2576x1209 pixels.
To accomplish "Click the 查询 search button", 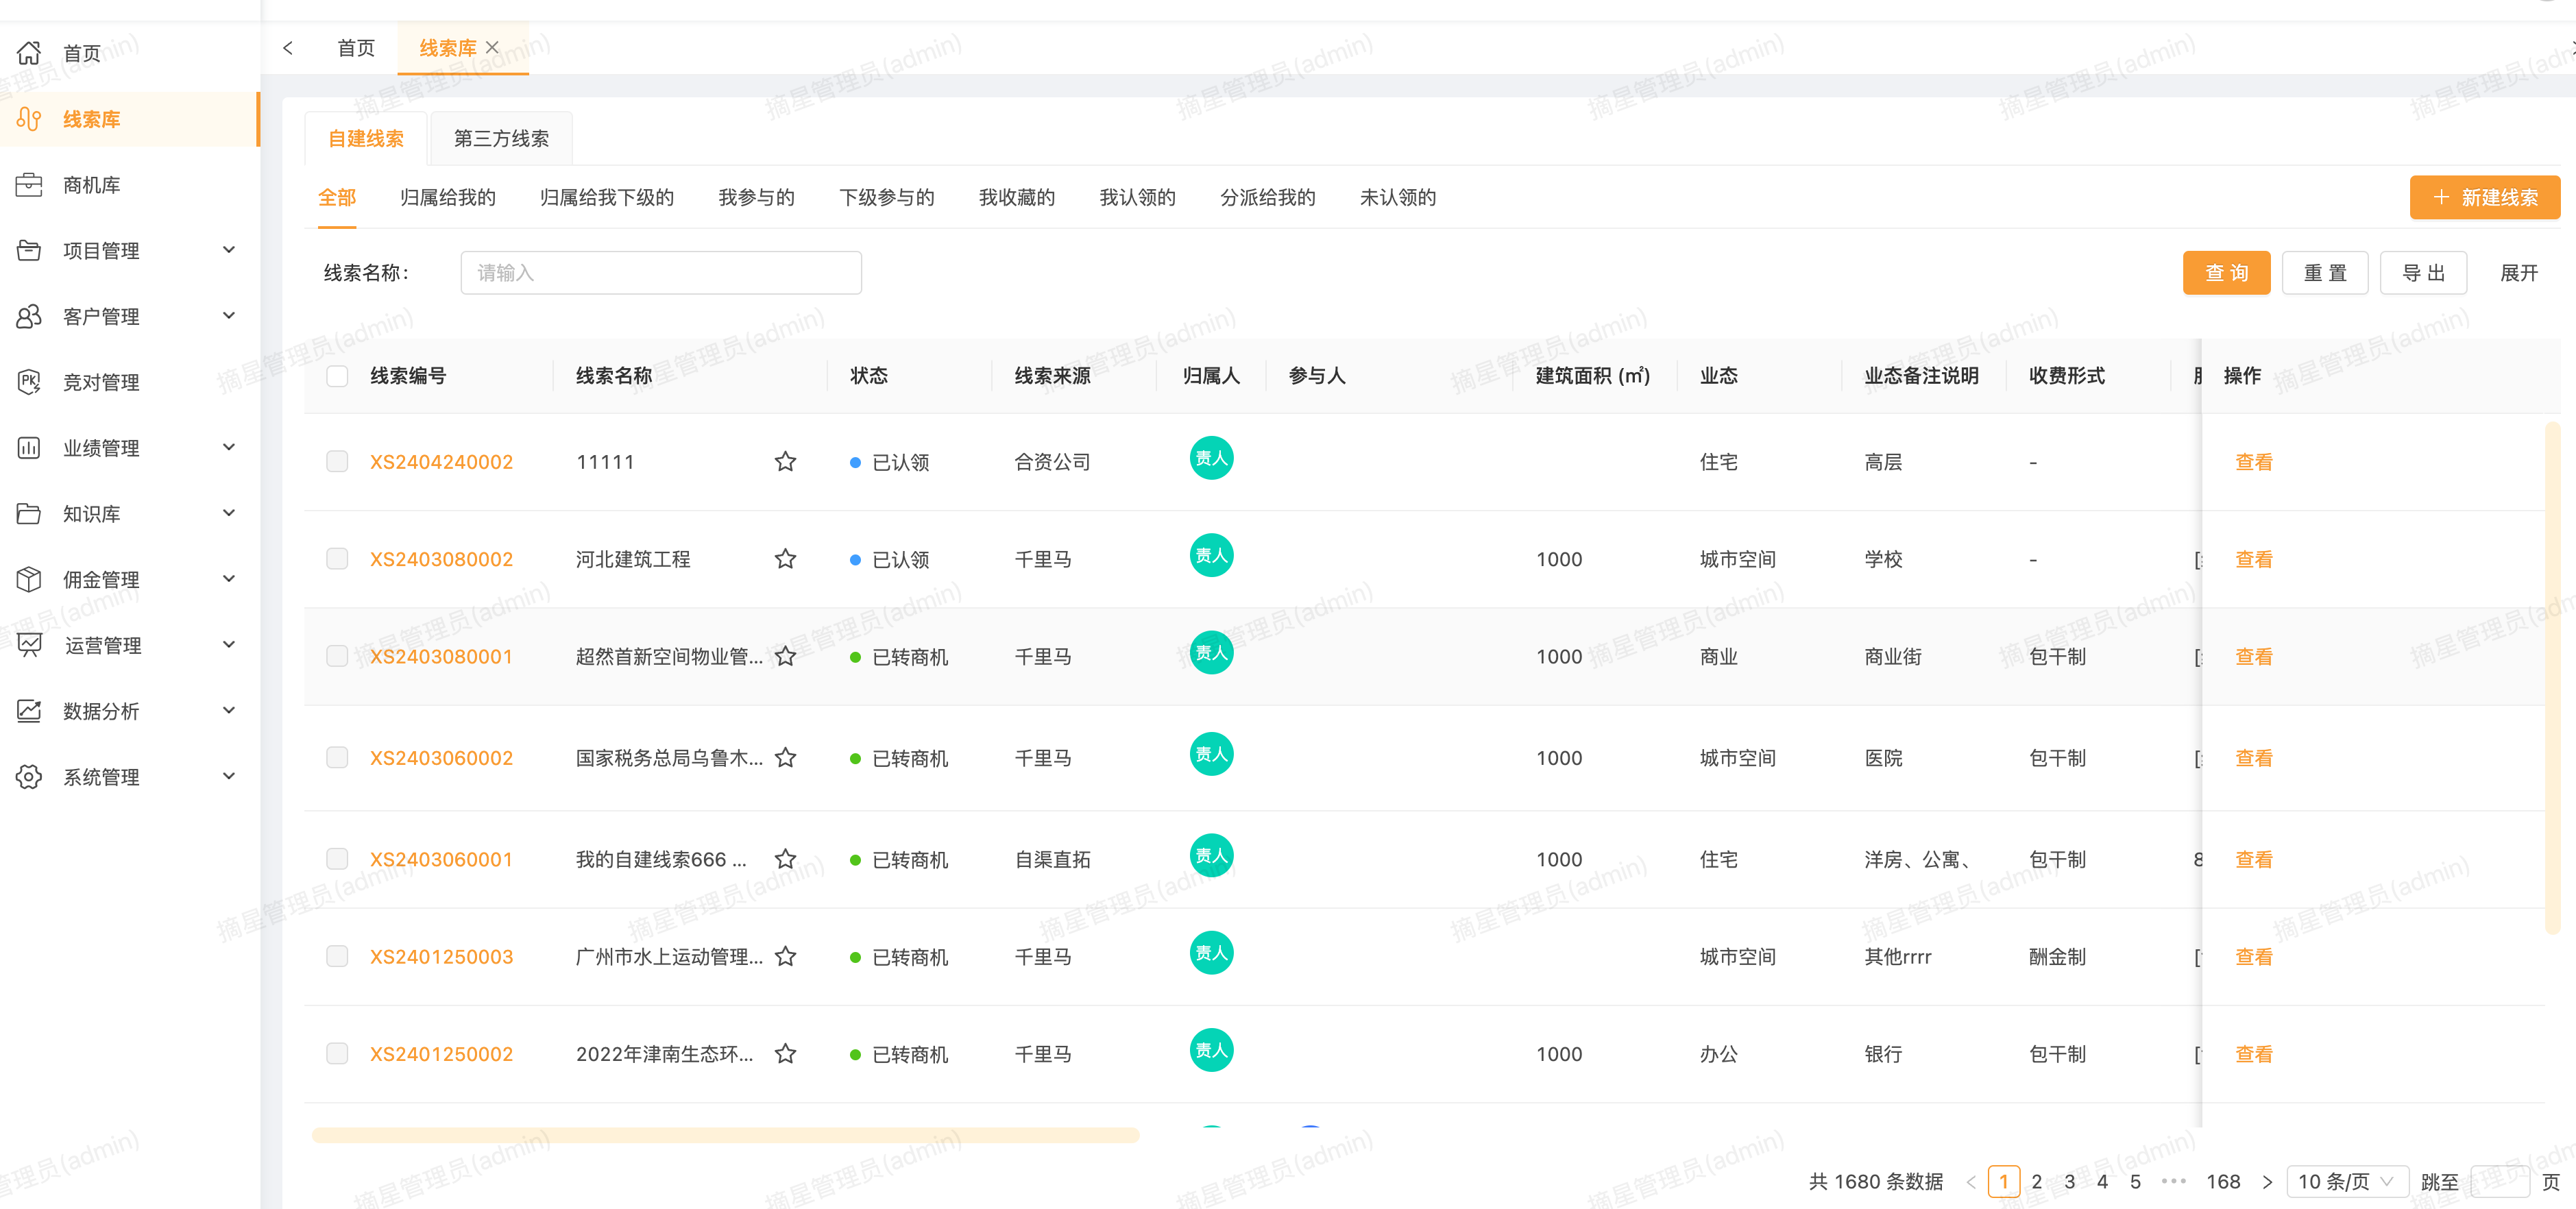I will click(2226, 273).
